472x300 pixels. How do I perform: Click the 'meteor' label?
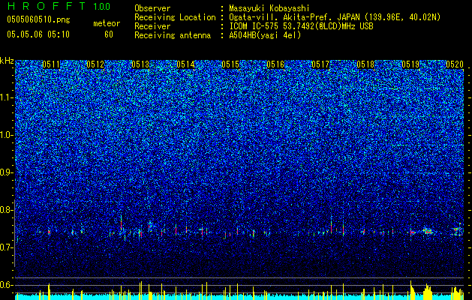[x=107, y=23]
